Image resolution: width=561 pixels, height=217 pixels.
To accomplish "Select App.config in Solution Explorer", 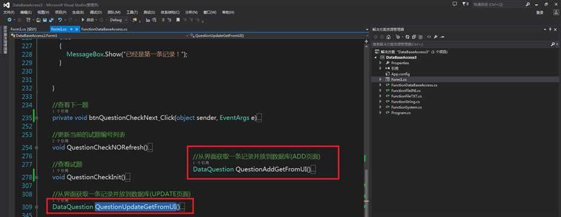I will click(400, 74).
